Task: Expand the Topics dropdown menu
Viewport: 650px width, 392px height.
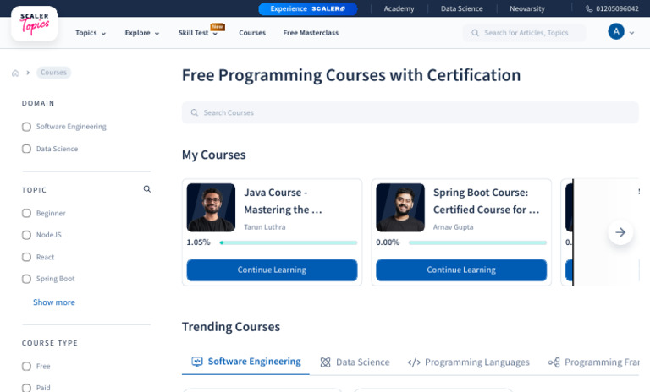Action: tap(91, 33)
